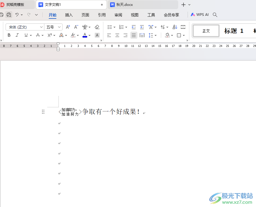Undo the last action
Image resolution: width=256 pixels, height=207 pixels.
(x=17, y=15)
